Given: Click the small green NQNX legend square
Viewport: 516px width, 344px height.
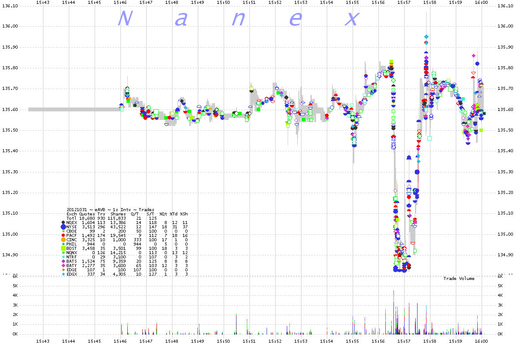Looking at the screenshot, I should tap(63, 252).
